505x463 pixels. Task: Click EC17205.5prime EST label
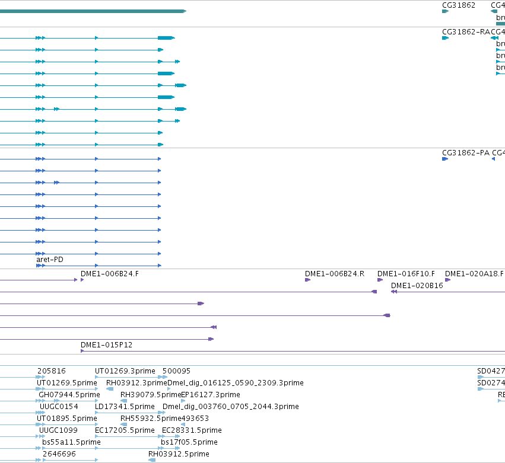(125, 430)
